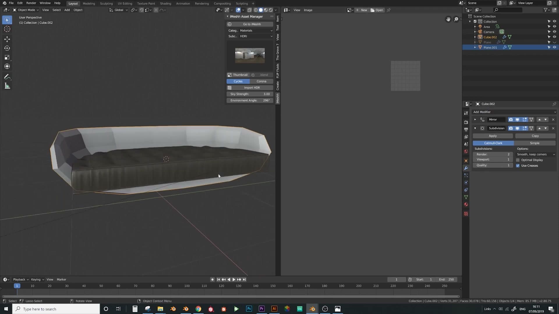Viewport: 559px width, 314px height.
Task: Open the Object Data properties tab
Action: 466,197
